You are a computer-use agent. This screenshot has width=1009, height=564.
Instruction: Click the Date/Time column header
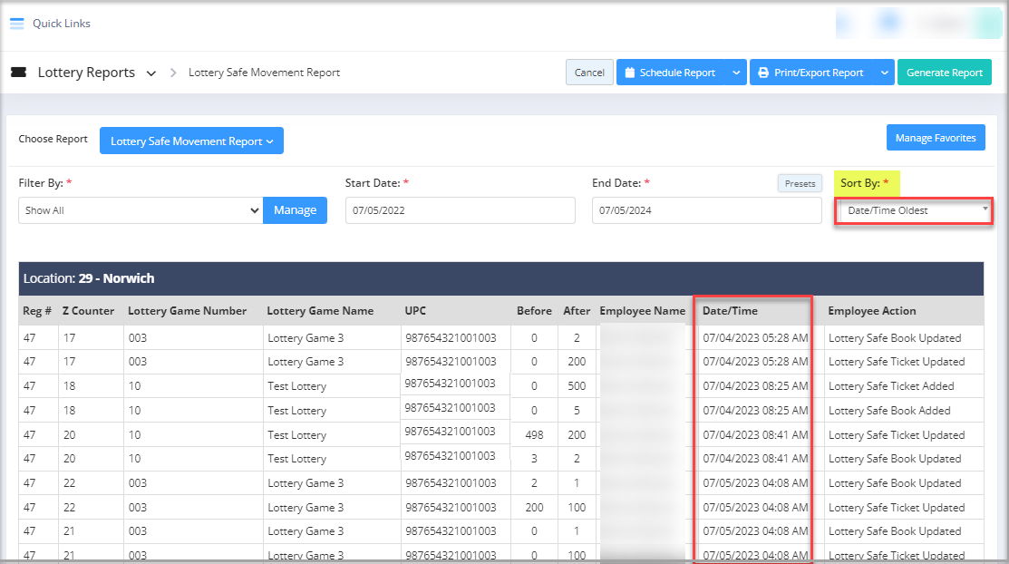(x=730, y=311)
